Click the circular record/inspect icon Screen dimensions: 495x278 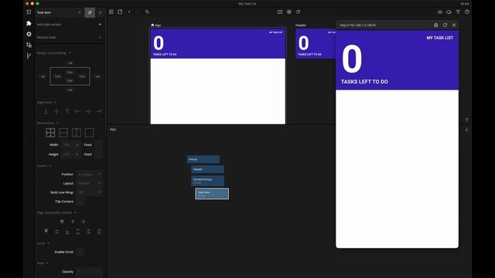[x=288, y=12]
